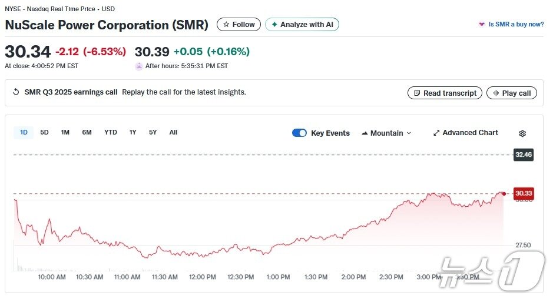The image size is (553, 299).
Task: Switch to the 5D time range
Action: click(x=44, y=133)
